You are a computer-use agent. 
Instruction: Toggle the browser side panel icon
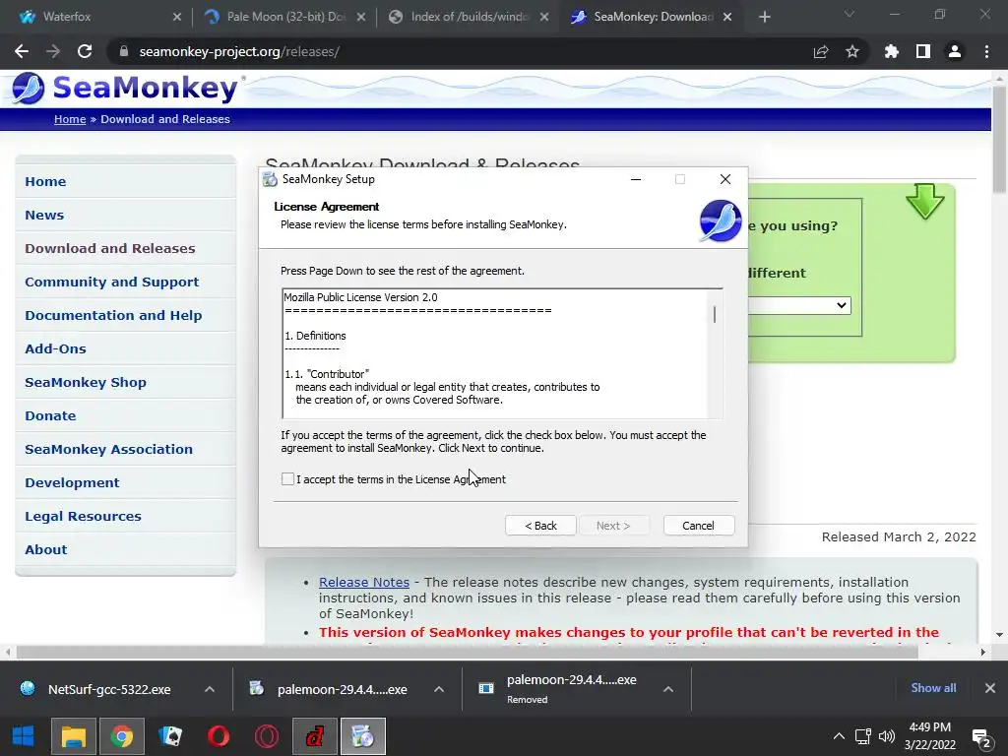point(923,51)
